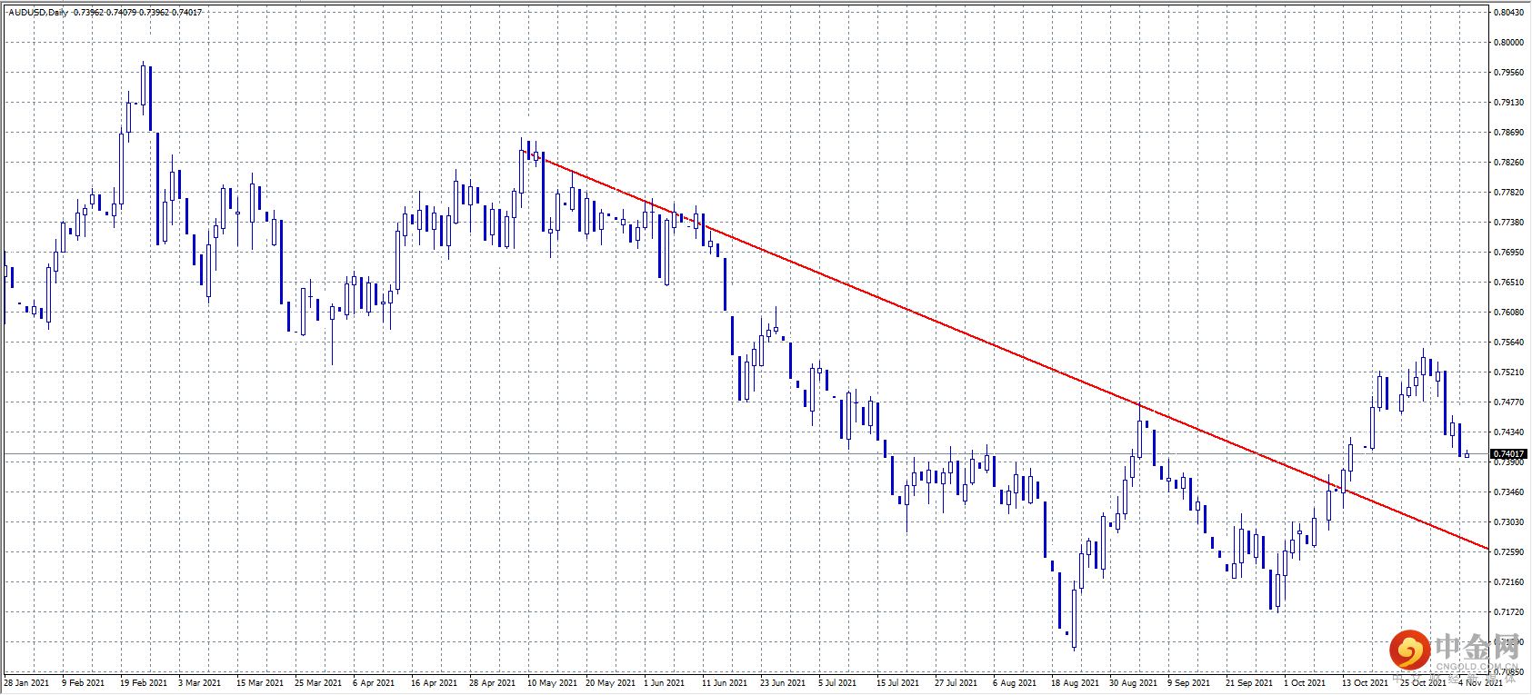This screenshot has width=1532, height=695.
Task: Click the 30 Aug 2021 date label
Action: [1133, 683]
